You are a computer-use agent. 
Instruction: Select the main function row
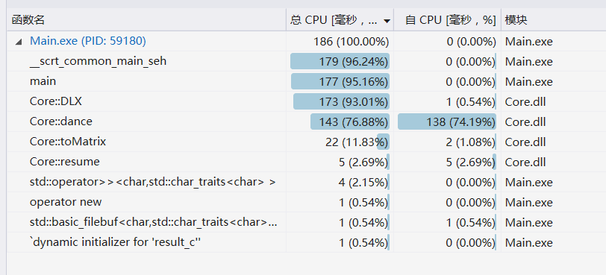click(306, 81)
